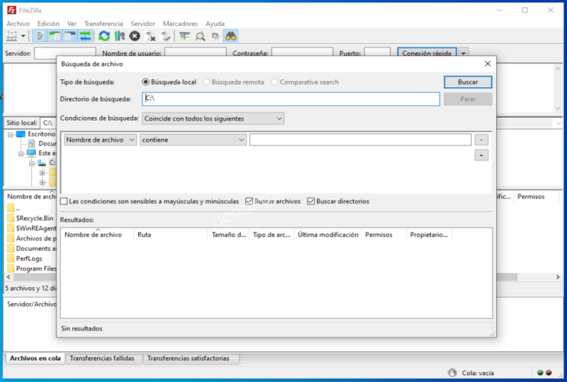Image resolution: width=567 pixels, height=382 pixels.
Task: Collapse the Este equipo tree node
Action: (x=21, y=154)
